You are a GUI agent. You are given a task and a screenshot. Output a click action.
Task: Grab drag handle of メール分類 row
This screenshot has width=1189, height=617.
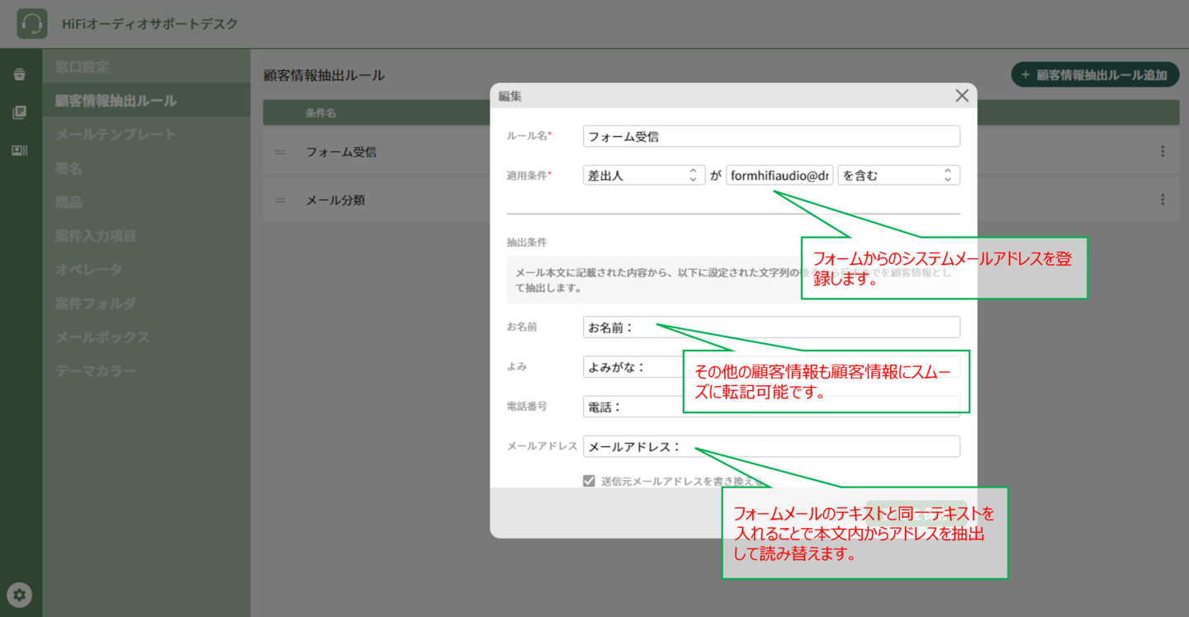pos(280,200)
